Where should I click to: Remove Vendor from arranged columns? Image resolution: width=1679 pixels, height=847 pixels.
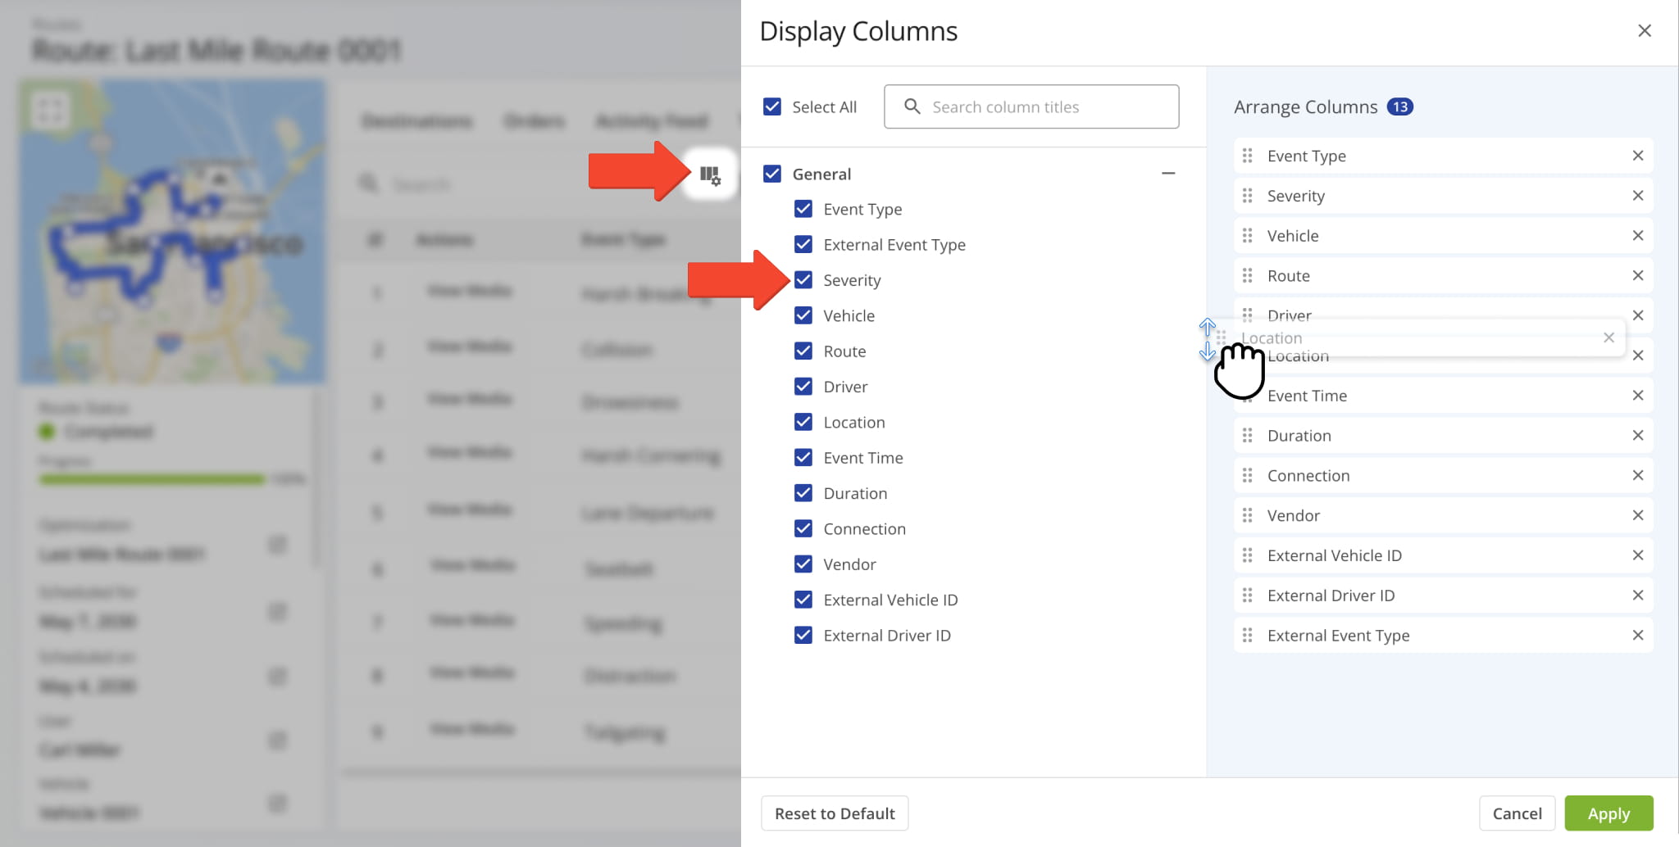1638,515
